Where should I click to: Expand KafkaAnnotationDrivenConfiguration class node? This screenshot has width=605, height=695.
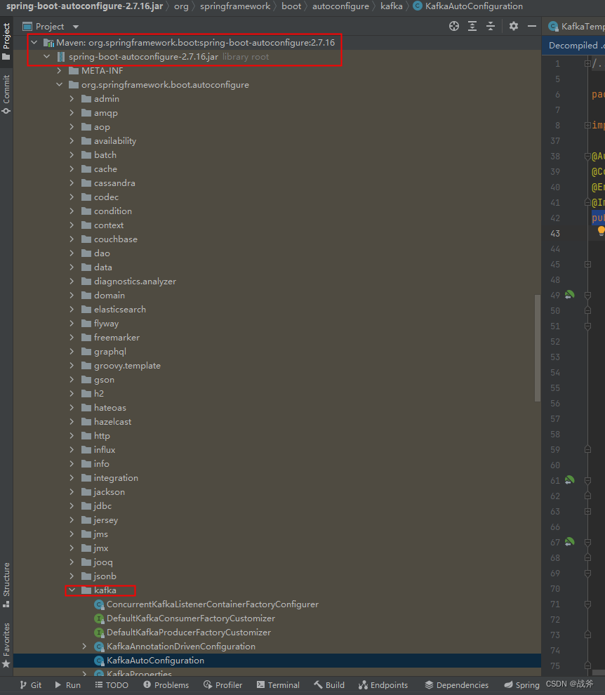pos(84,647)
